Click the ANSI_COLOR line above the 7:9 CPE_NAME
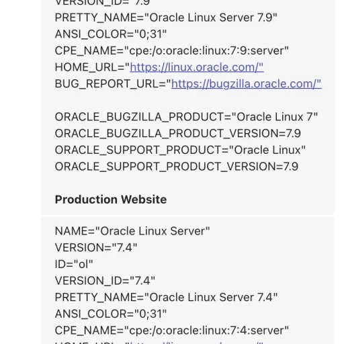The height and width of the screenshot is (344, 344). (111, 34)
